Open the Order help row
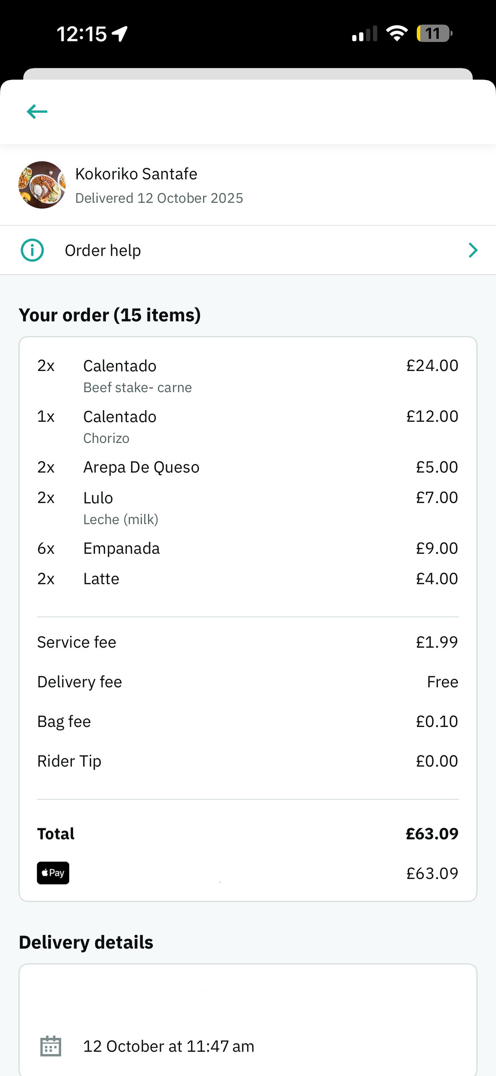496x1076 pixels. [x=248, y=250]
